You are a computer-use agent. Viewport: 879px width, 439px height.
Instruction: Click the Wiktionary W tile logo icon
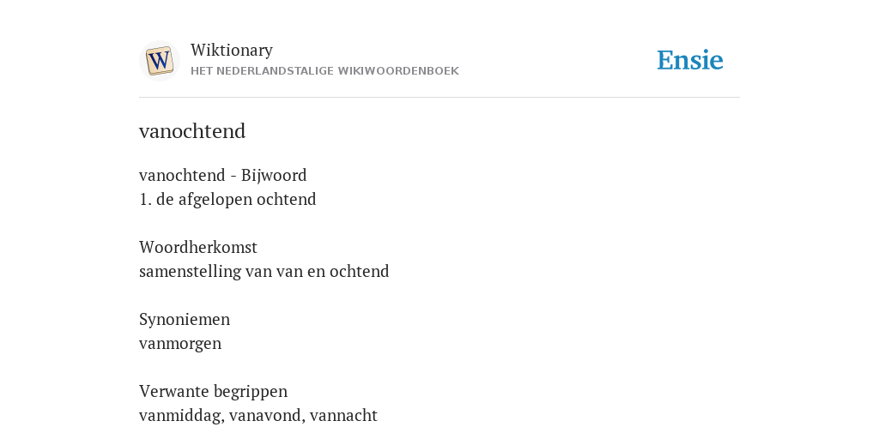point(159,61)
